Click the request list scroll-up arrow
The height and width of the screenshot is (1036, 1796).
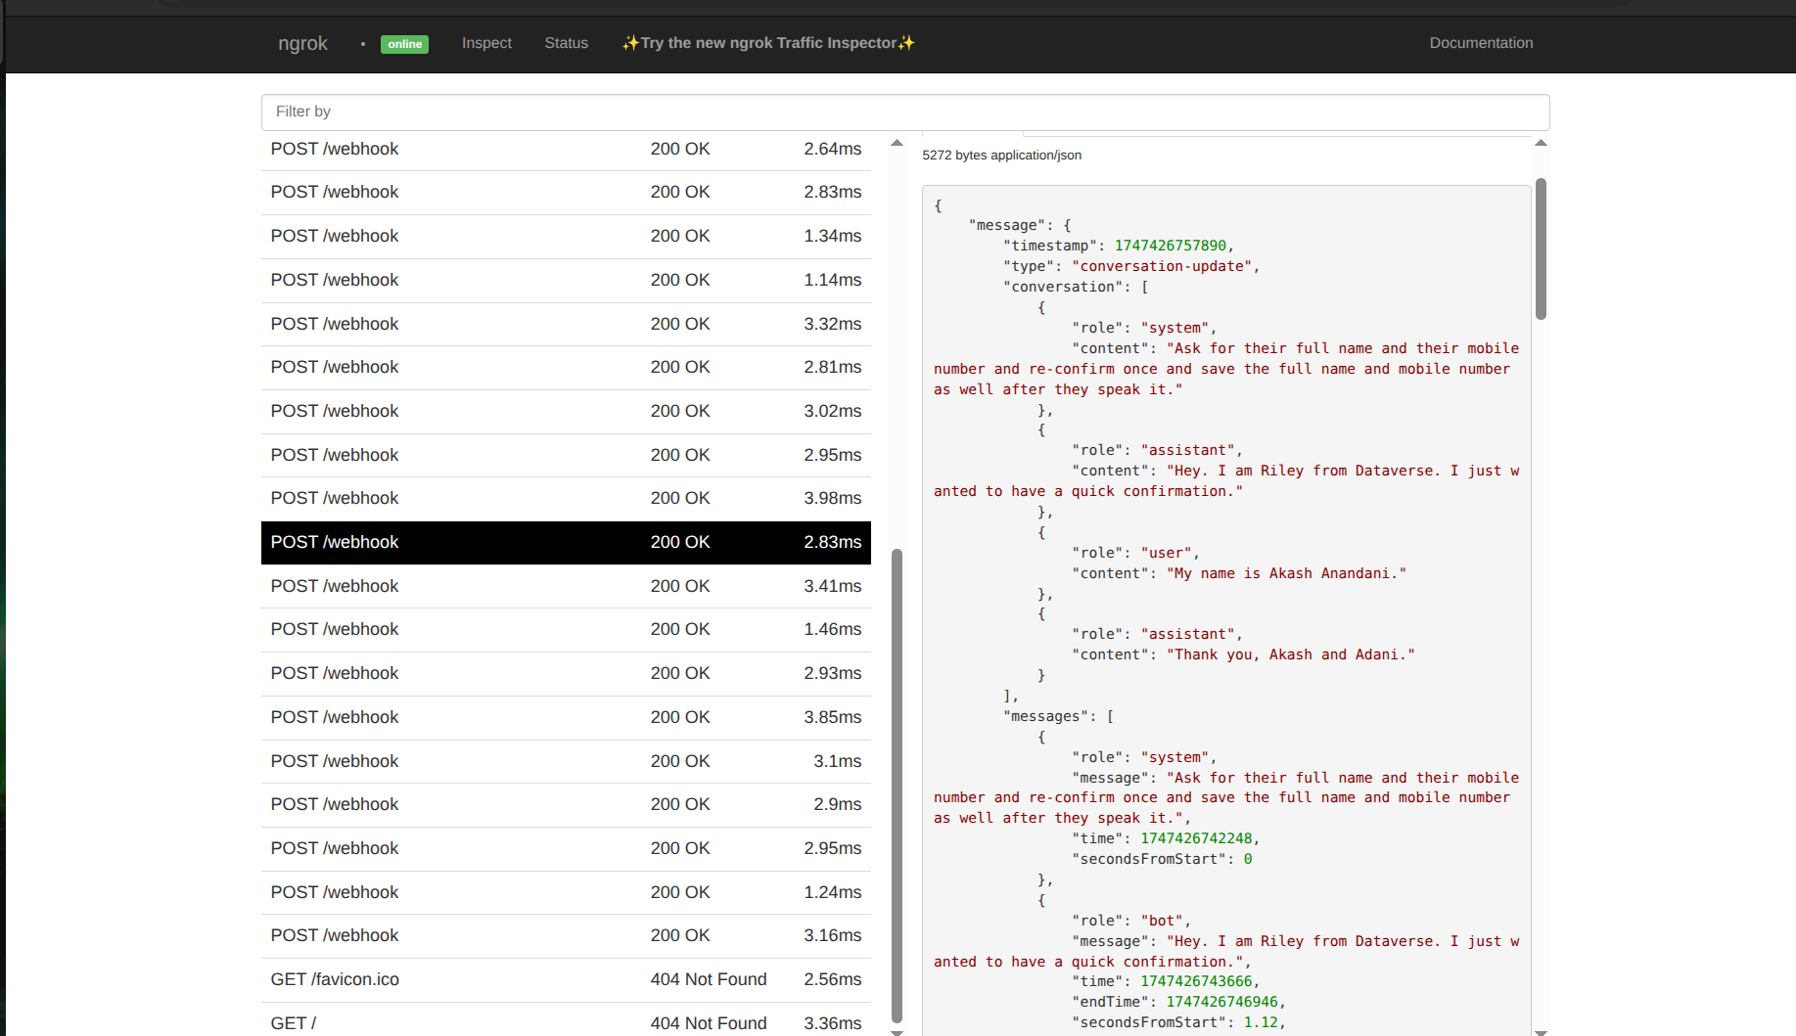[x=897, y=144]
